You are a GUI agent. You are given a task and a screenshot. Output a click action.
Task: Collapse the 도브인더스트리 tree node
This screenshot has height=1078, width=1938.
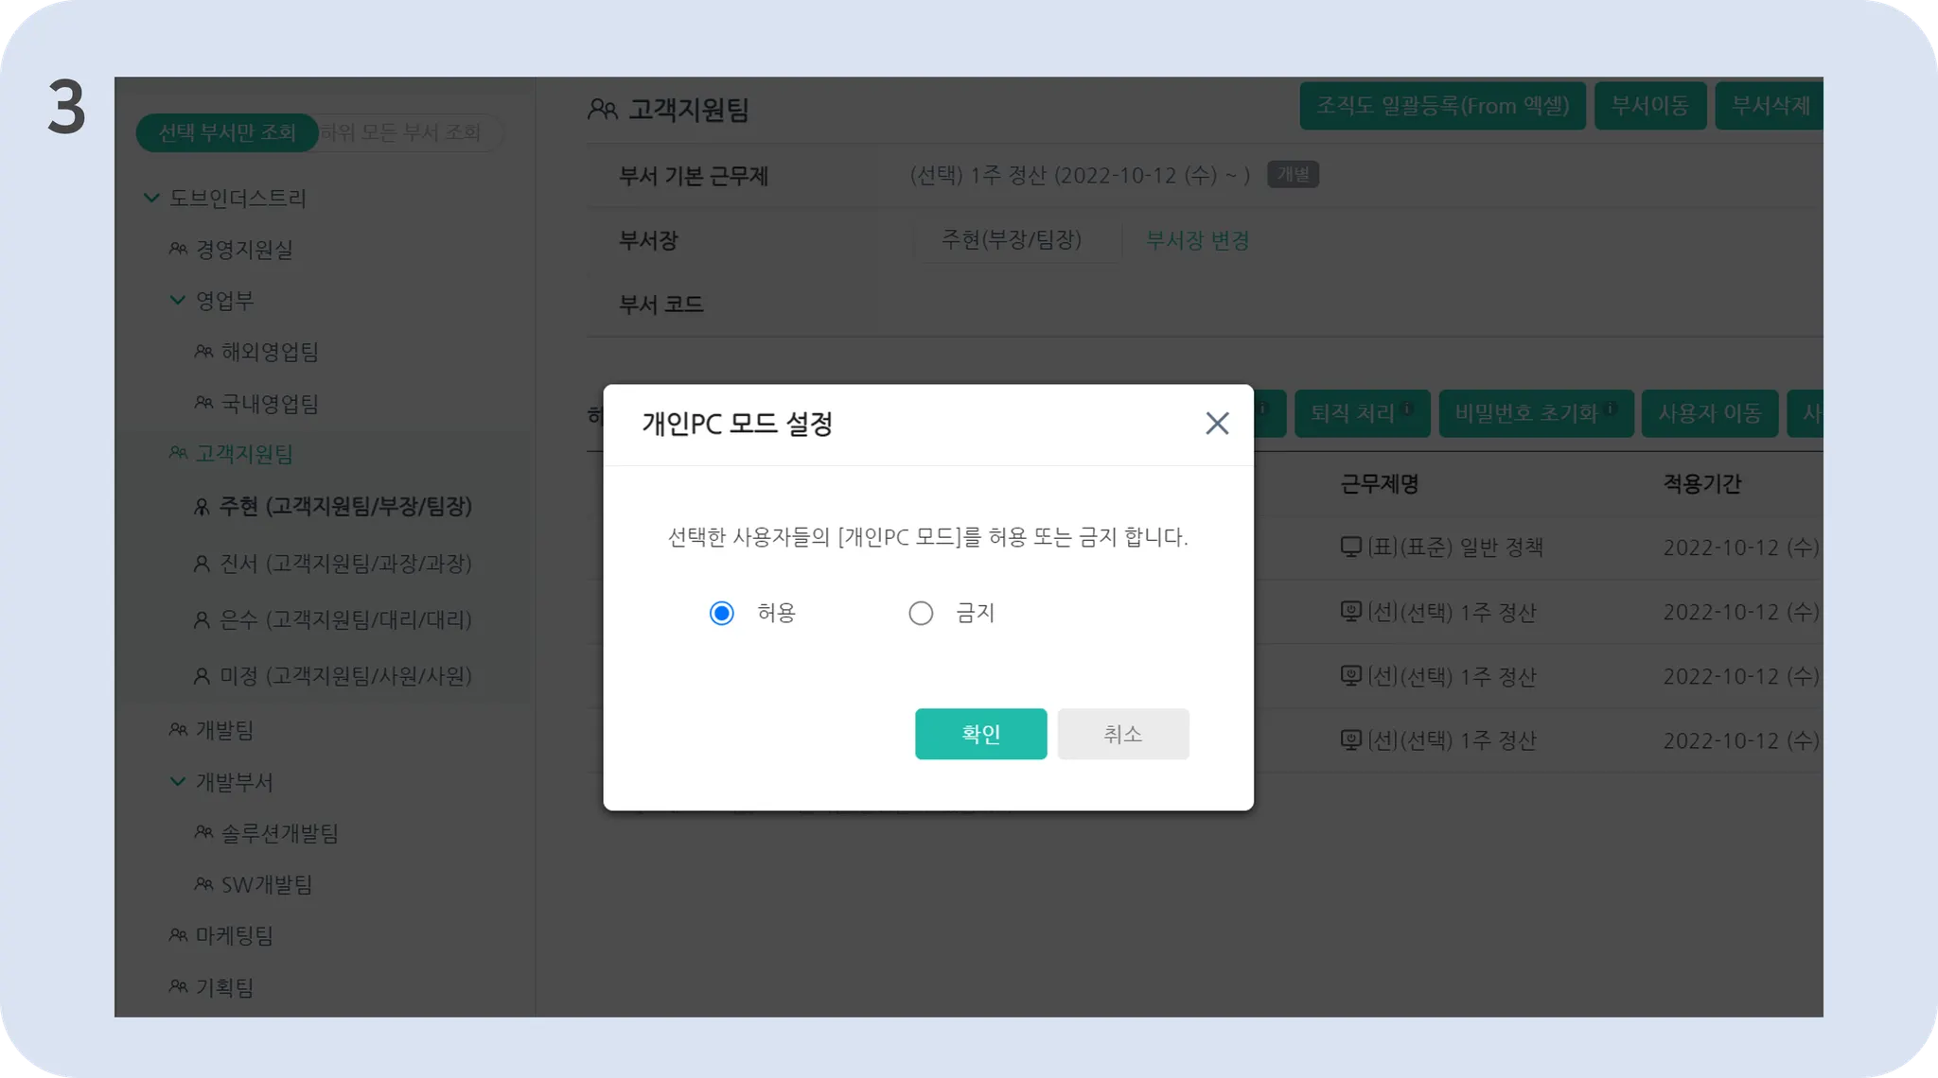tap(151, 198)
